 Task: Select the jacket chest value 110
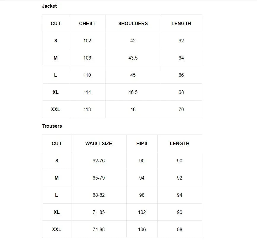[87, 75]
